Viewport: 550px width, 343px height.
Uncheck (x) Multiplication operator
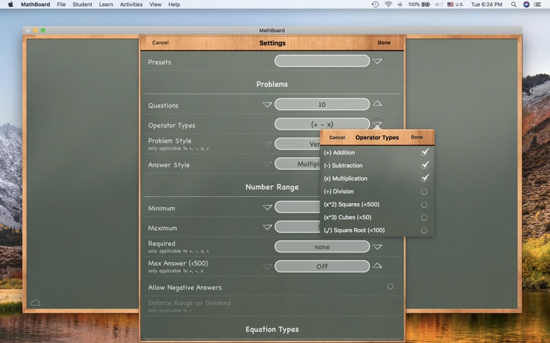pyautogui.click(x=425, y=178)
